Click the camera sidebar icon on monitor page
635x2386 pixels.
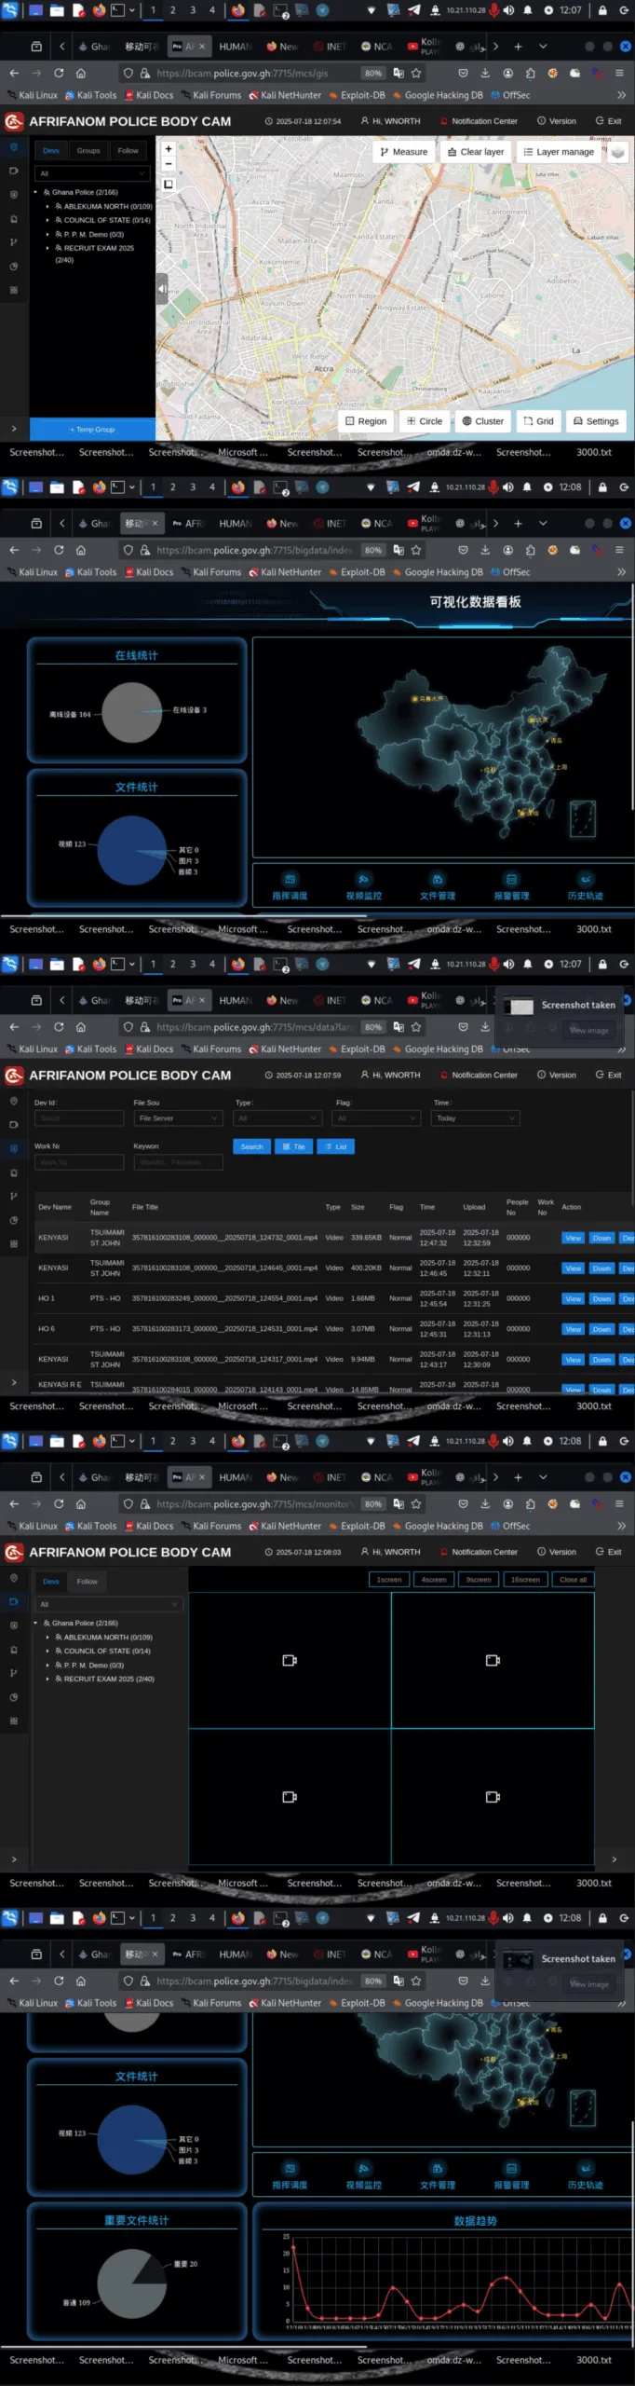point(13,1601)
